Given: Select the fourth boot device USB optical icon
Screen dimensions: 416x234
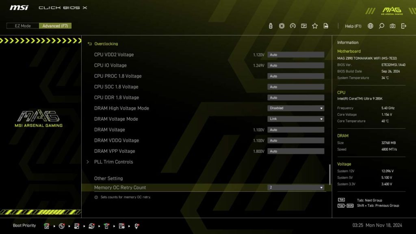Looking at the screenshot, I should point(91,226).
